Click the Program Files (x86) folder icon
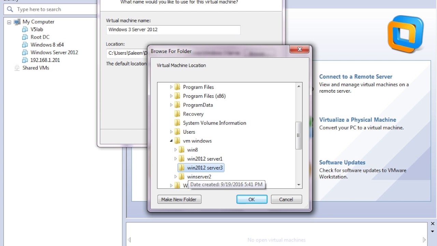Screen dimensions: 437x246 pos(177,96)
